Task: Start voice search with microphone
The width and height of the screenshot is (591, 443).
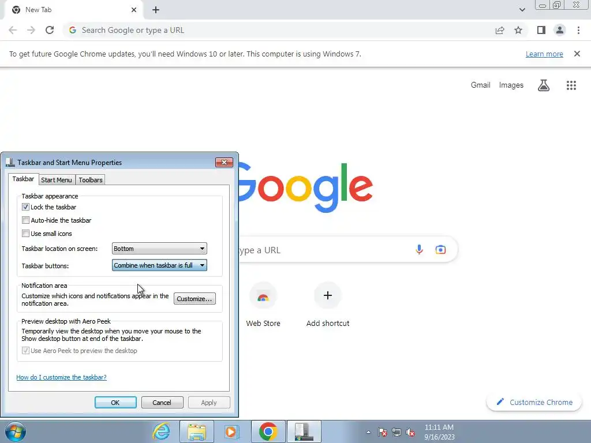Action: pyautogui.click(x=419, y=249)
